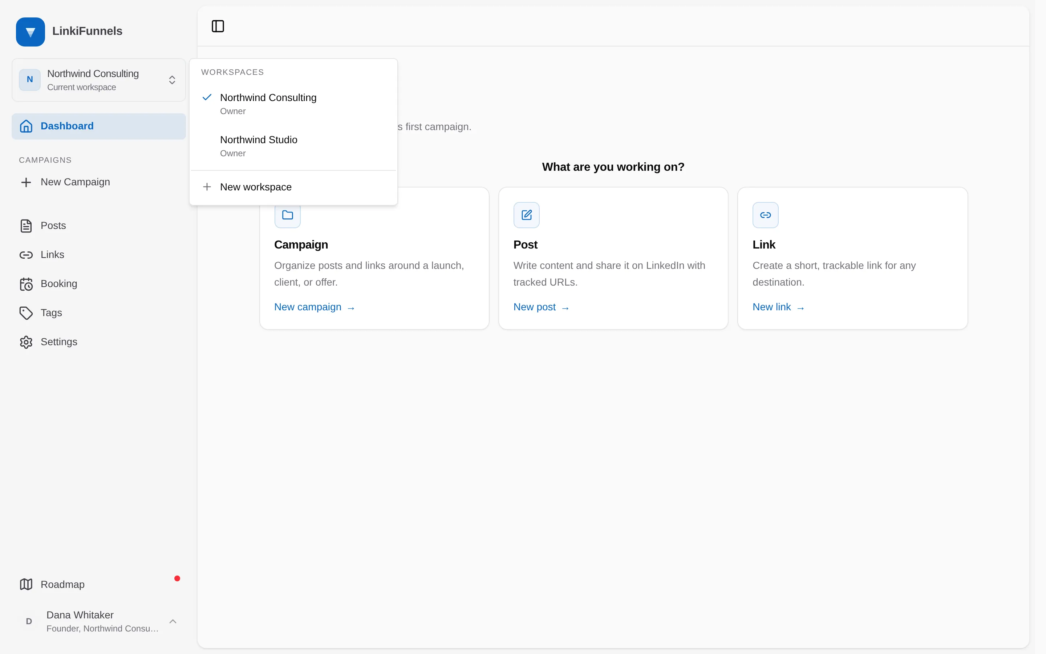This screenshot has width=1046, height=654.
Task: Follow the New link arrow link
Action: [778, 307]
